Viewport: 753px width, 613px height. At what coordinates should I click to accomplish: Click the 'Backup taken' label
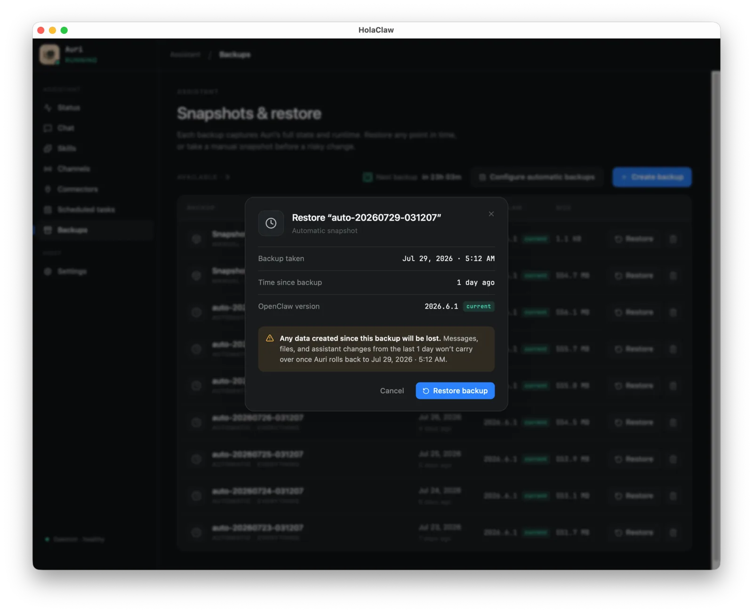pos(281,258)
